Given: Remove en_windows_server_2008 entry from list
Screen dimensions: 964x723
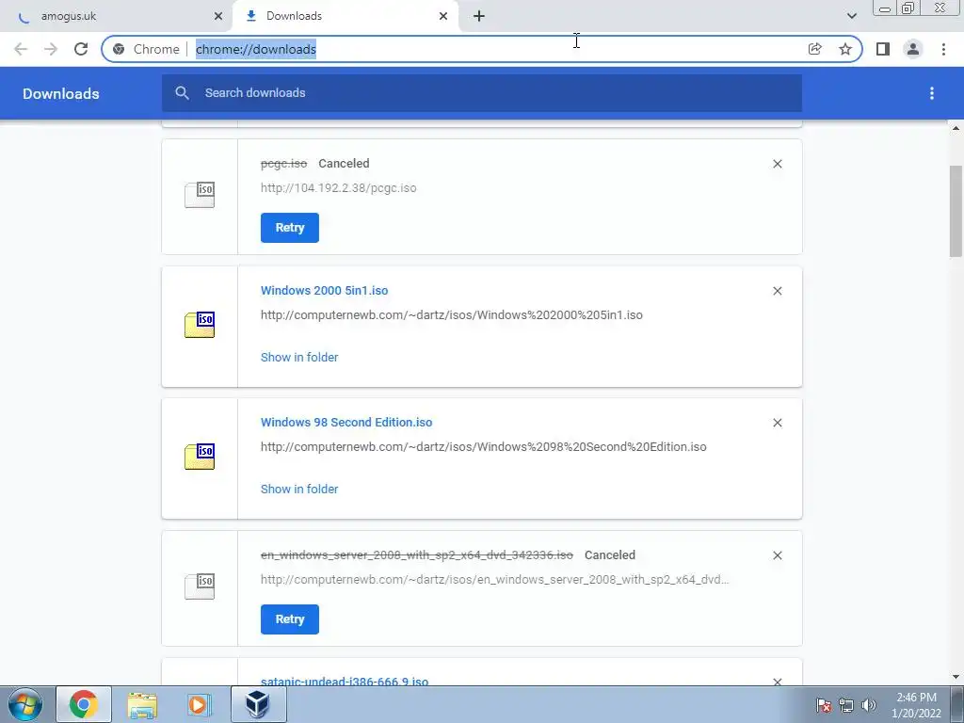Looking at the screenshot, I should [x=777, y=555].
